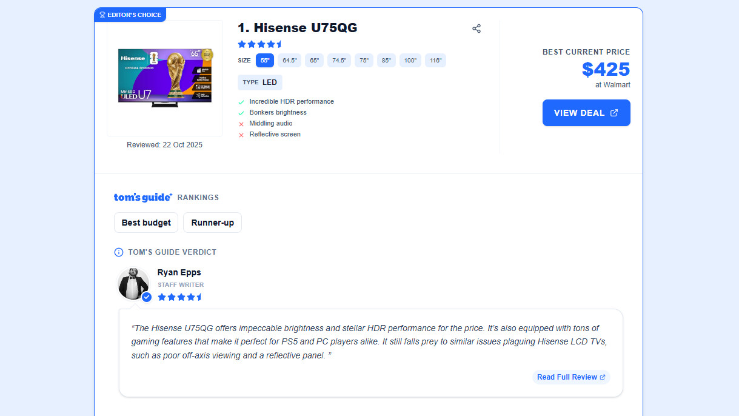Click the Hisense U75QG product thumbnail
This screenshot has width=739, height=416.
[x=164, y=77]
